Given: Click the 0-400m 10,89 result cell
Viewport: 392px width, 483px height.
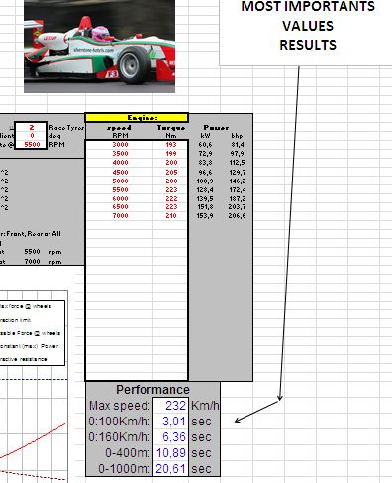Looking at the screenshot, I should coord(170,453).
